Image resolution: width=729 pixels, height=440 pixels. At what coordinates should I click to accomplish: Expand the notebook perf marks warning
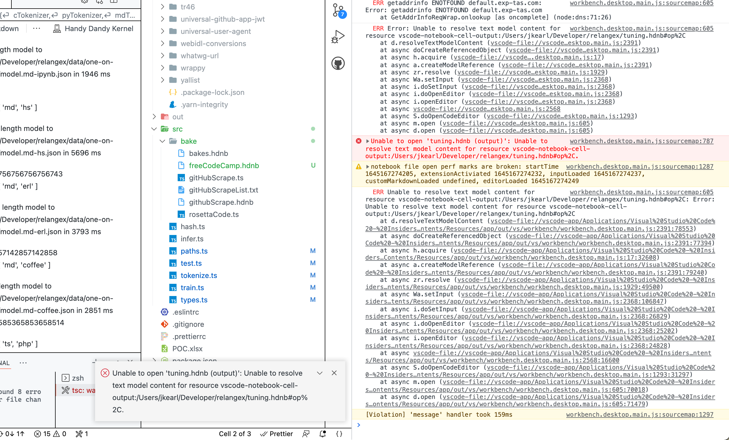tap(368, 166)
